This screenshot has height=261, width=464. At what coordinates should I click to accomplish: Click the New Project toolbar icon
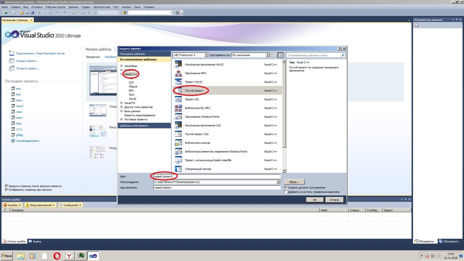pyautogui.click(x=5, y=13)
